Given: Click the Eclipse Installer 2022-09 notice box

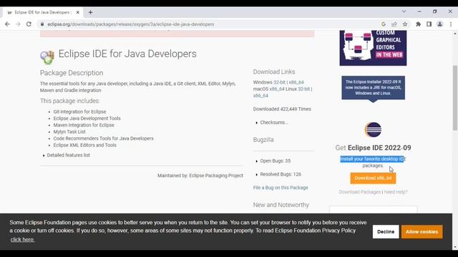Looking at the screenshot, I should (x=374, y=88).
